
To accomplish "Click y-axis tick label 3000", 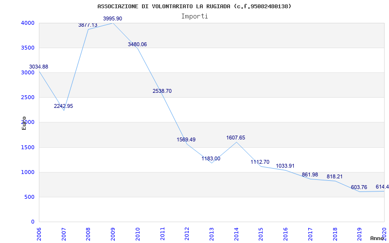I will [x=27, y=72].
